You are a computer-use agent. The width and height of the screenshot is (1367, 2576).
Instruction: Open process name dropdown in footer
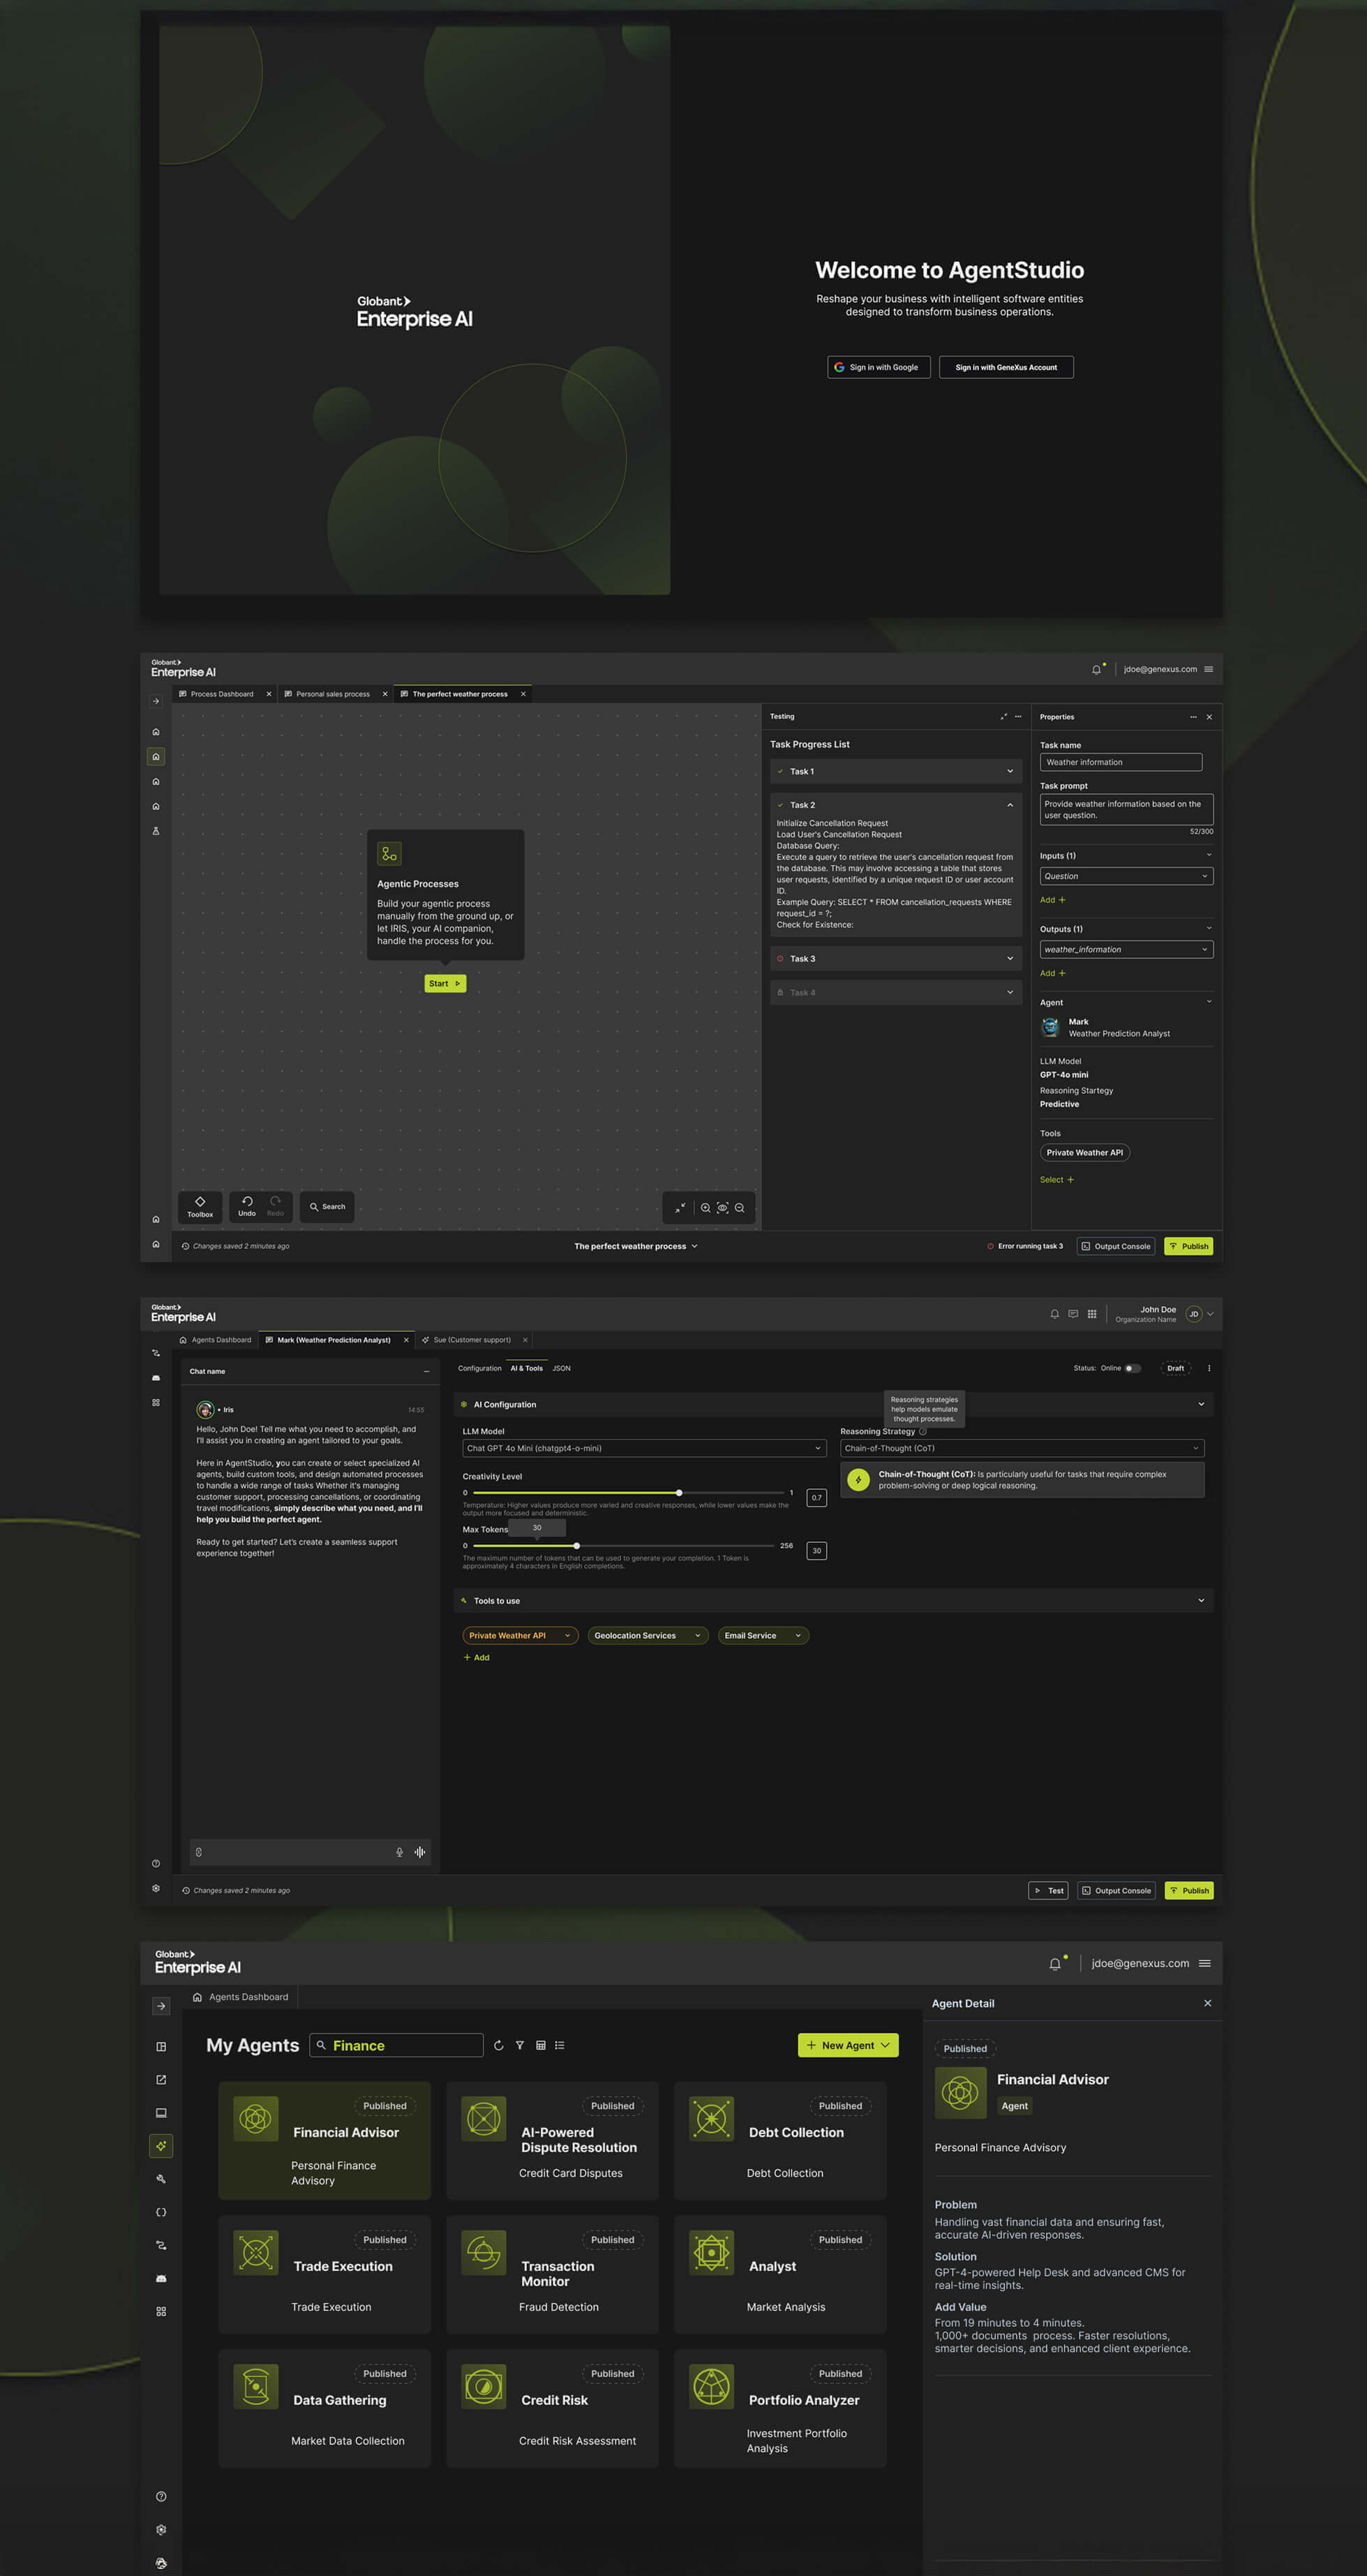pos(636,1246)
